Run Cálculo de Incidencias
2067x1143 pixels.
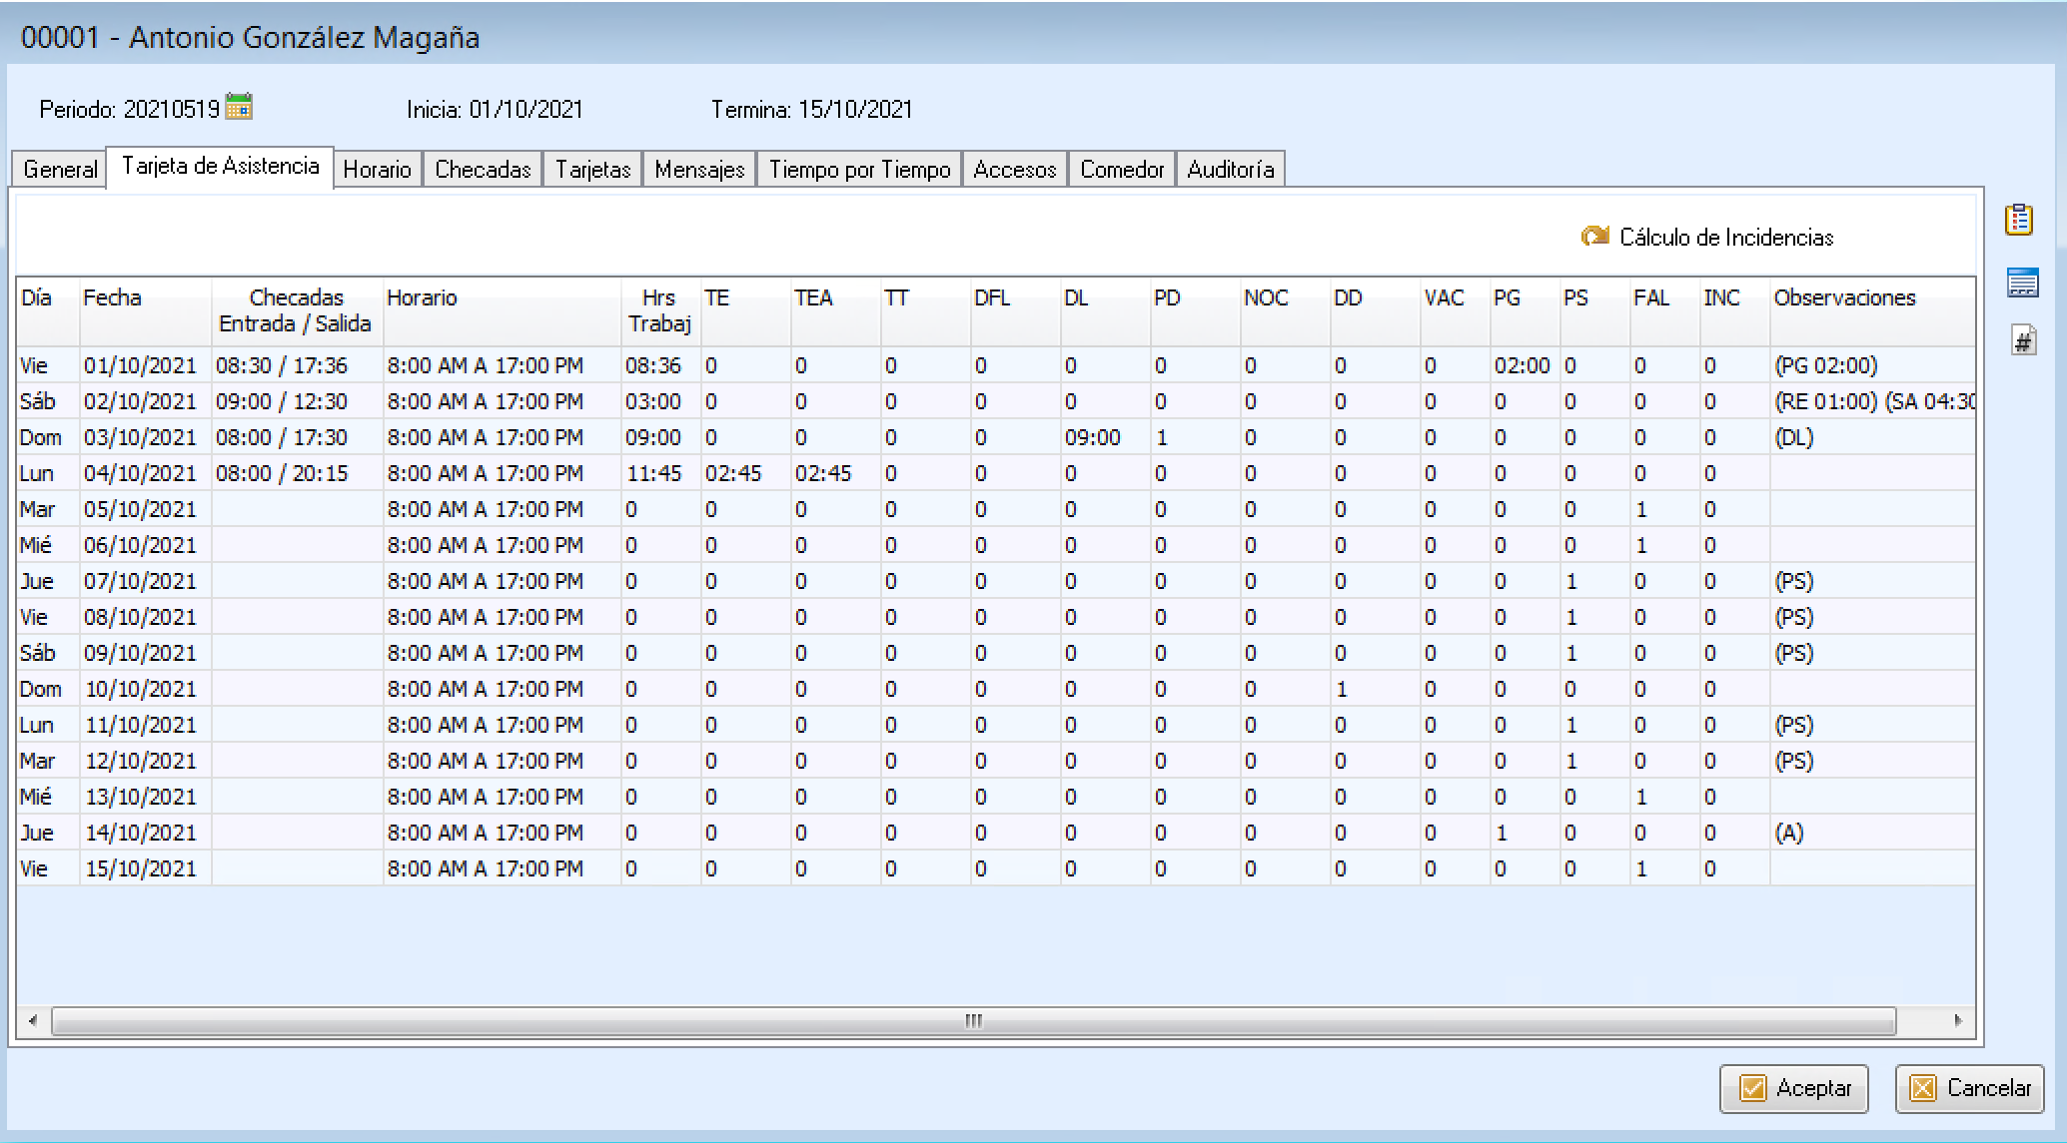pos(1725,238)
